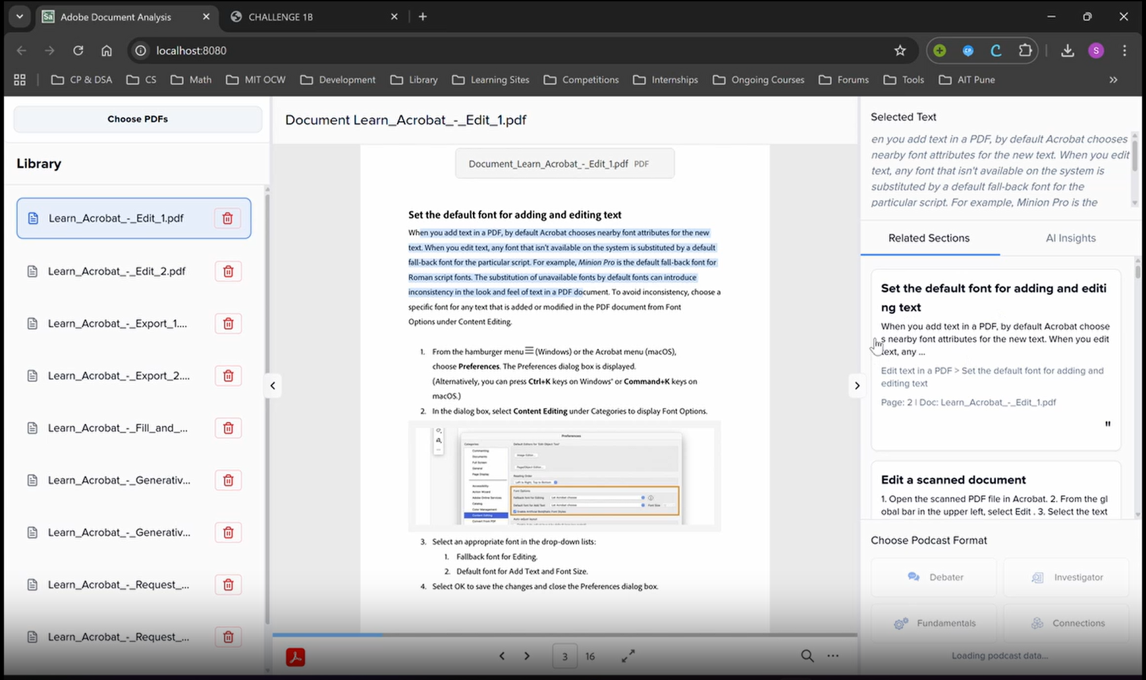1146x680 pixels.
Task: Open the PDF viewer search magnifier
Action: point(807,656)
